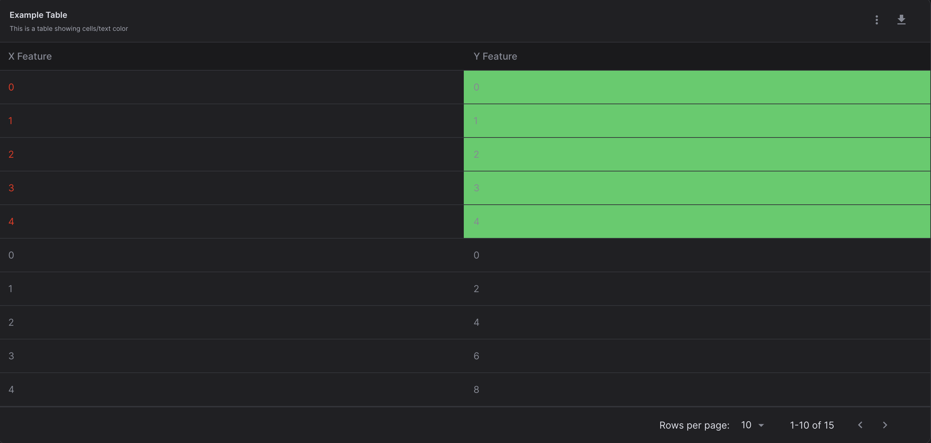Click the download table icon

(901, 20)
